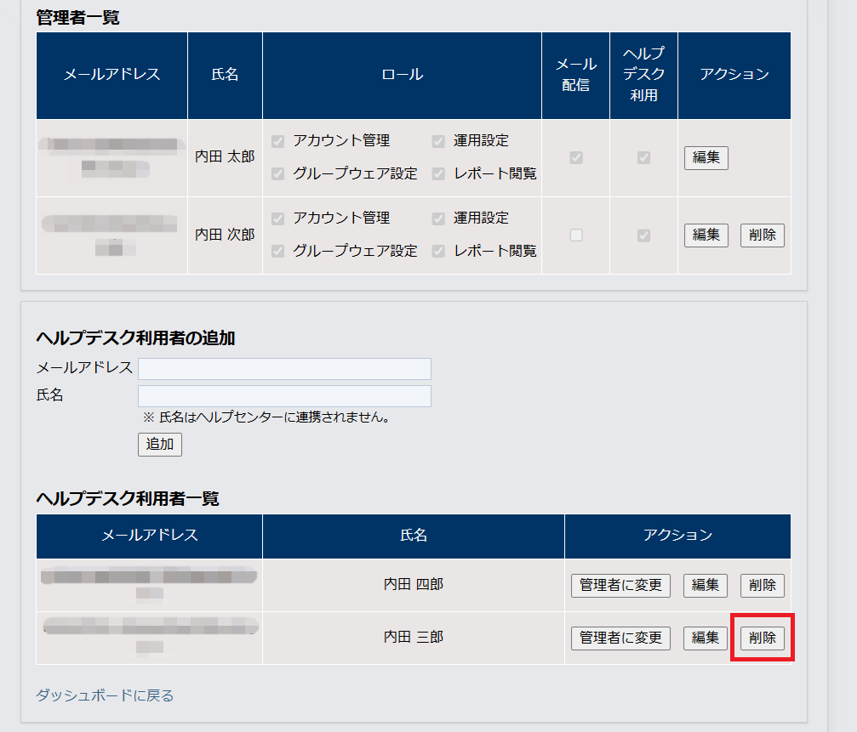
Task: Toggle メール配信 checkbox for 内田 次郎
Action: pyautogui.click(x=576, y=235)
